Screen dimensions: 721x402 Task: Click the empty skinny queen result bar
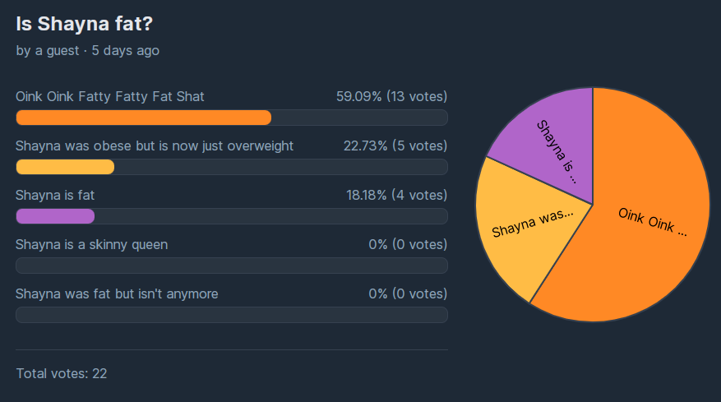[232, 266]
